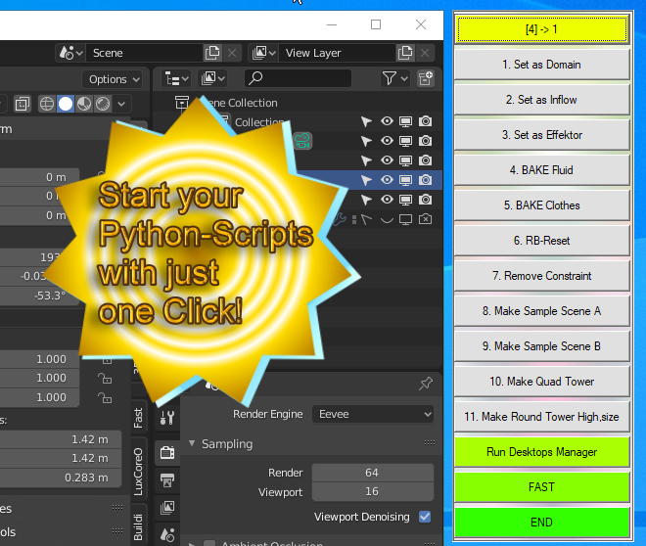Open the Render properties tab
The image size is (646, 546).
coord(166,452)
